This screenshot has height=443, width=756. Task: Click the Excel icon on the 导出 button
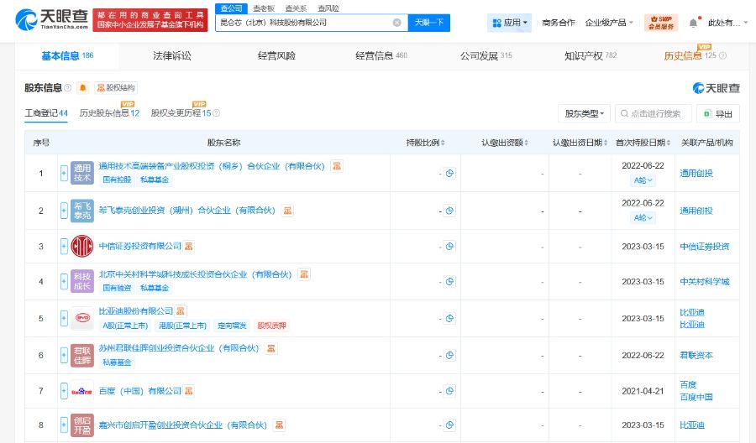click(x=708, y=114)
